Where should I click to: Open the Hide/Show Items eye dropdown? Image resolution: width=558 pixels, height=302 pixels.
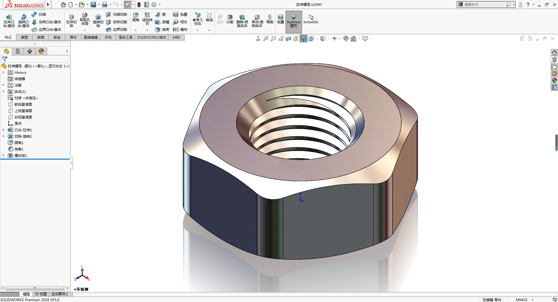pyautogui.click(x=335, y=39)
